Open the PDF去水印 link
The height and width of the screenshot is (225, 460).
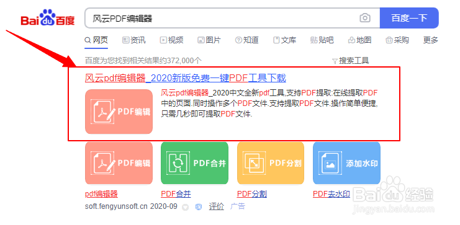pos(331,194)
